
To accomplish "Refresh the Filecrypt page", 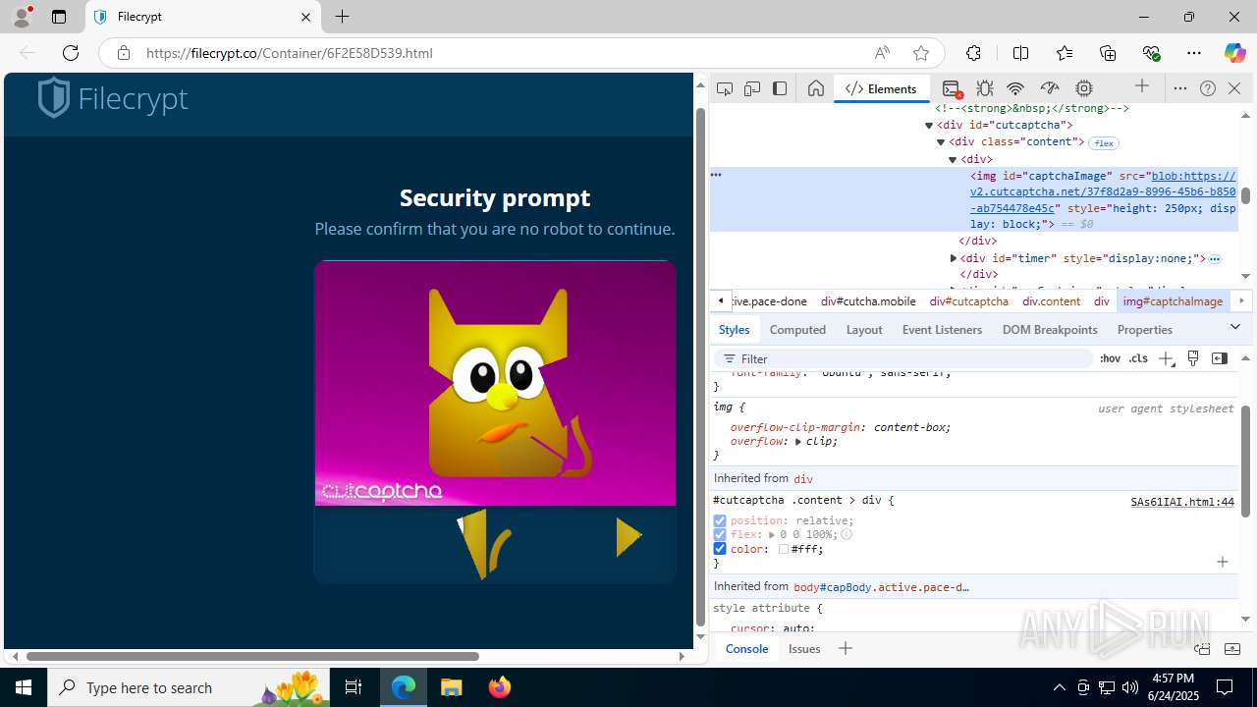I will [71, 53].
